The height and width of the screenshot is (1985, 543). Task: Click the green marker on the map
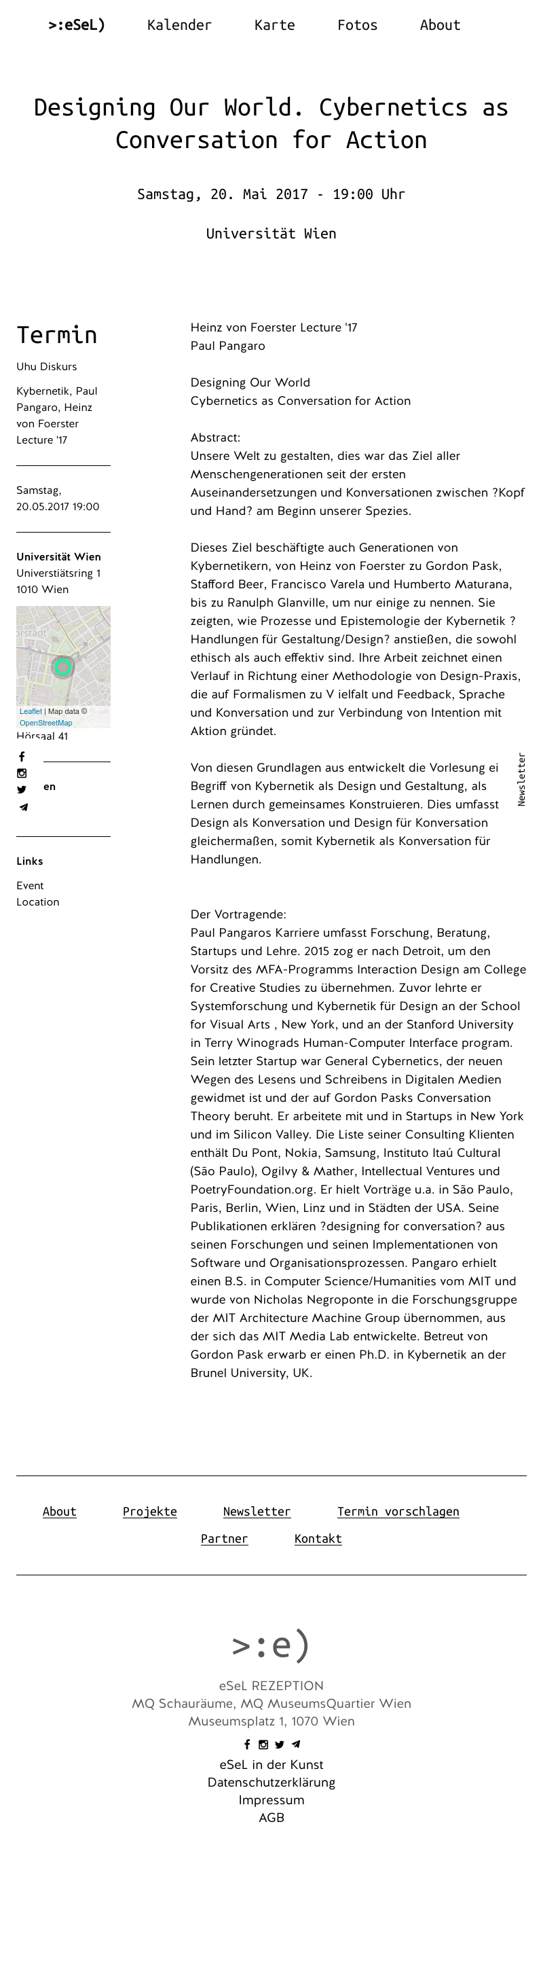click(63, 667)
